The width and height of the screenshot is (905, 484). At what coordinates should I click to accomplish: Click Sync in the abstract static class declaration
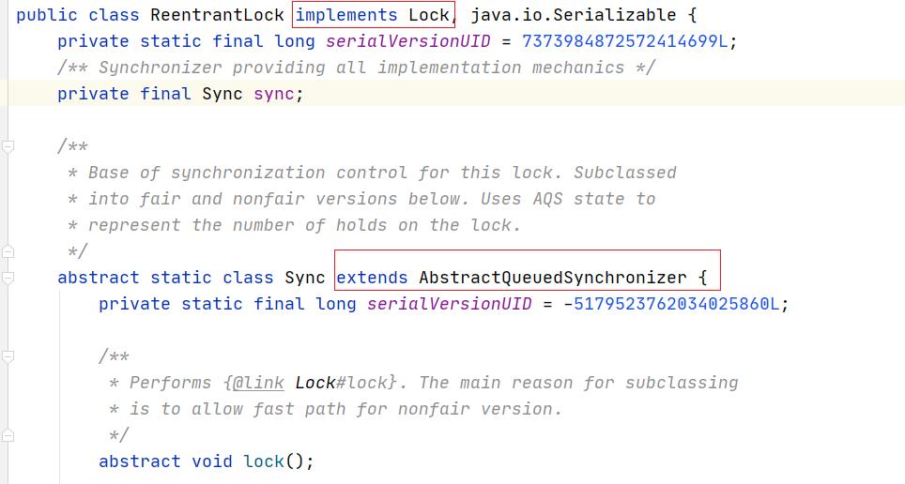(x=305, y=278)
